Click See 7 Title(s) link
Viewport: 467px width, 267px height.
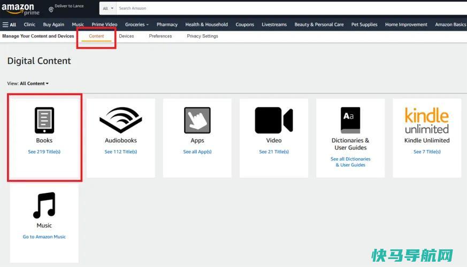[x=427, y=152]
